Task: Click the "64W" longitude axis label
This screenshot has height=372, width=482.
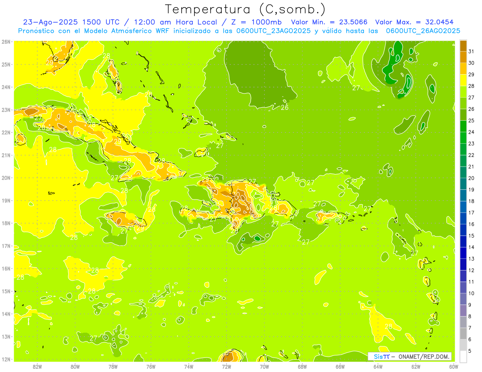Action: click(378, 366)
